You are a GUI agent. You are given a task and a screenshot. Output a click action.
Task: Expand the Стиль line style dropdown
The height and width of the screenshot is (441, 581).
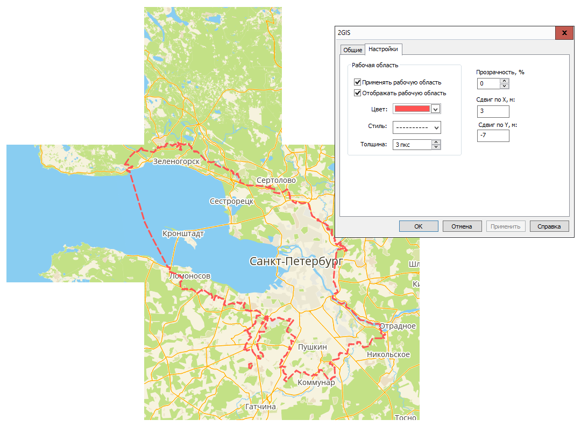pyautogui.click(x=436, y=127)
